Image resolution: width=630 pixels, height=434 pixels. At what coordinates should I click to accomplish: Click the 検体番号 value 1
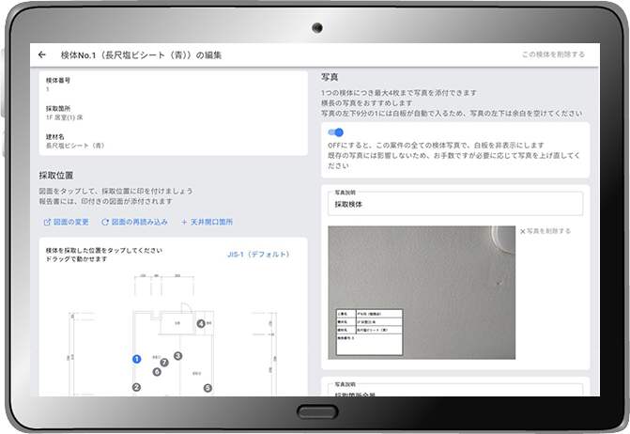(47, 89)
